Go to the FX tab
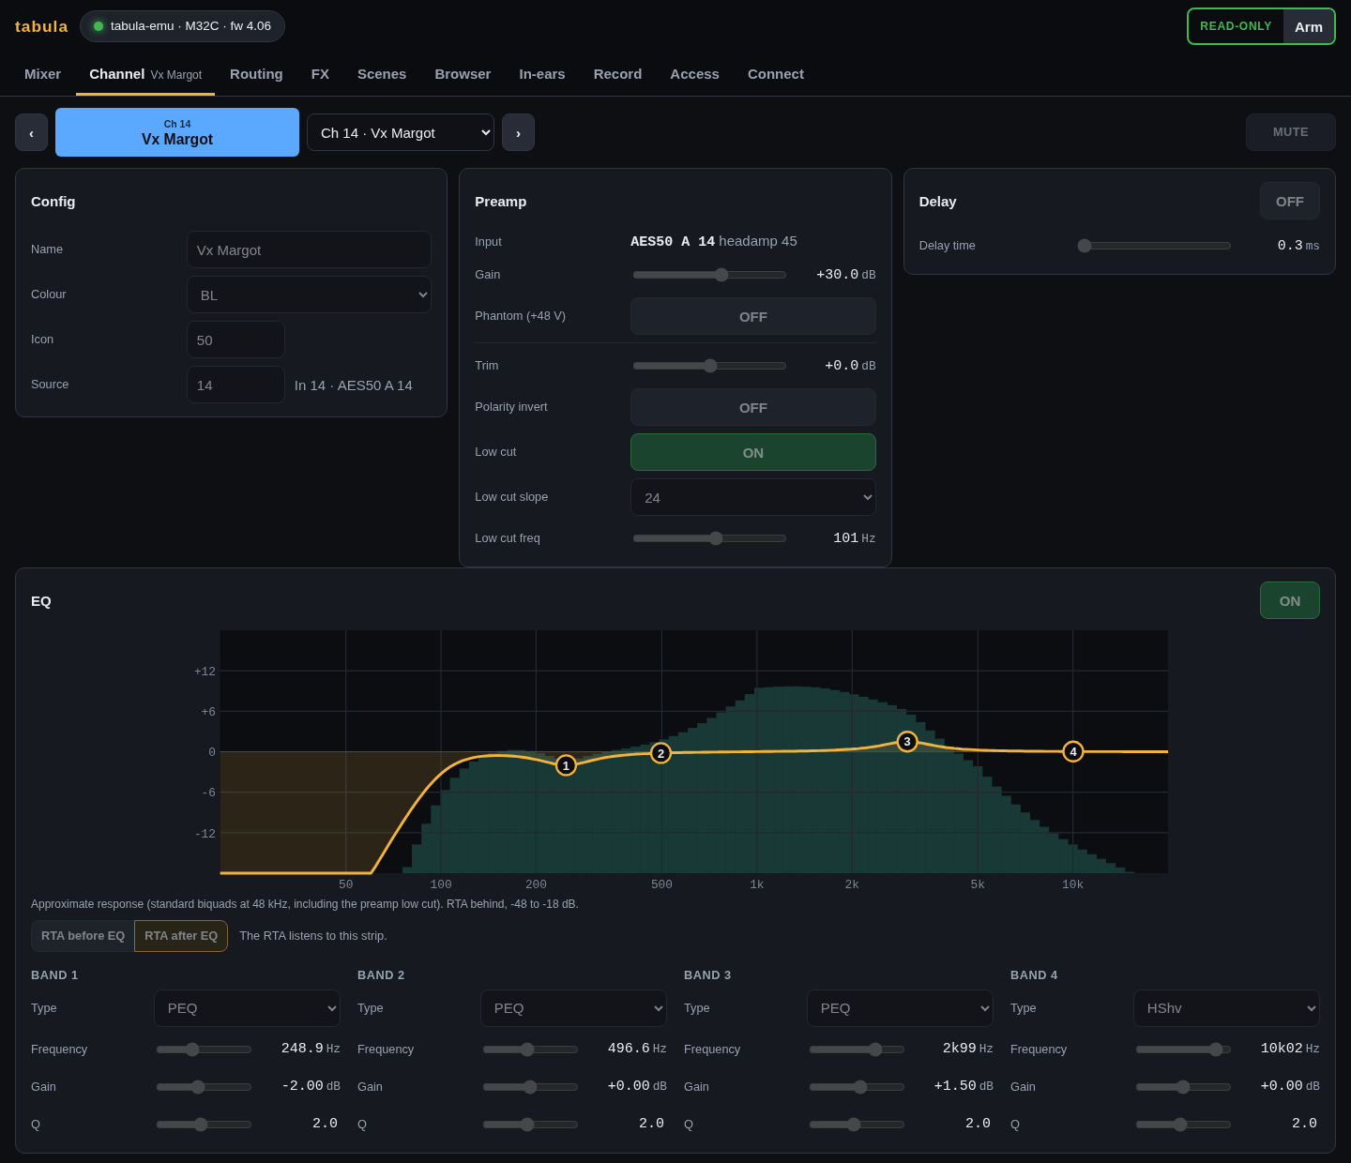 click(320, 74)
